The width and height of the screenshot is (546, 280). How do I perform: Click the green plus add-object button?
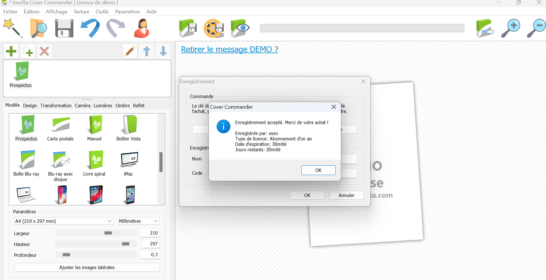click(x=11, y=51)
